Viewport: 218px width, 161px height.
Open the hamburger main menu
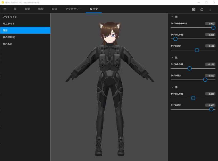[5, 9]
